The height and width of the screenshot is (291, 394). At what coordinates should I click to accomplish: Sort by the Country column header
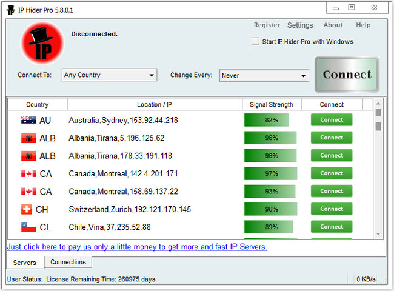(38, 104)
